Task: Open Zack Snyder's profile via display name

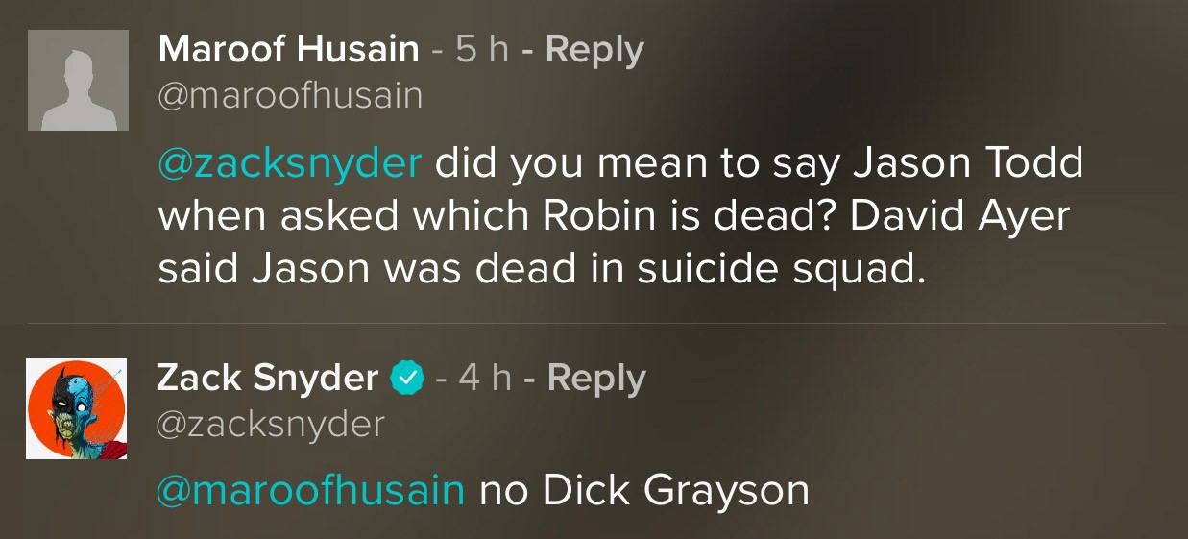Action: pos(267,379)
